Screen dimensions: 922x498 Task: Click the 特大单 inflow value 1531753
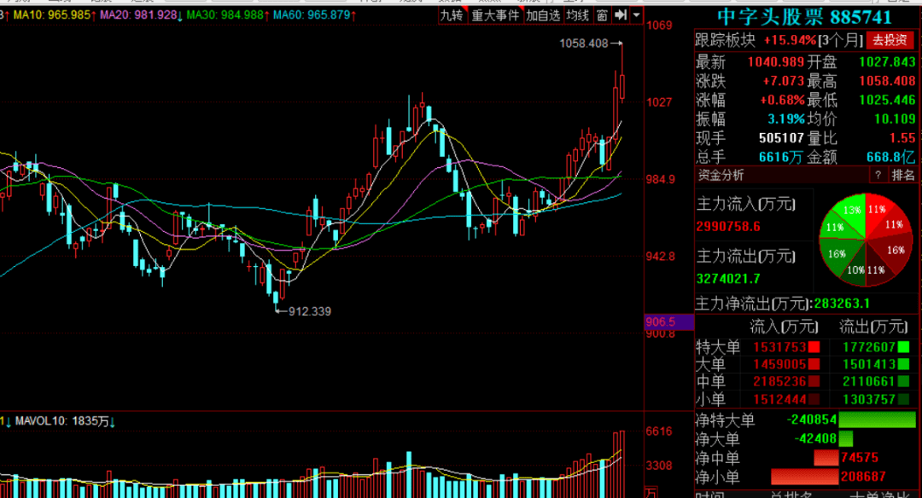point(779,347)
